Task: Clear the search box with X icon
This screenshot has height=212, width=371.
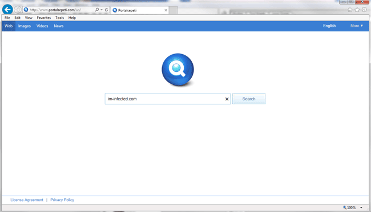Action: 227,99
